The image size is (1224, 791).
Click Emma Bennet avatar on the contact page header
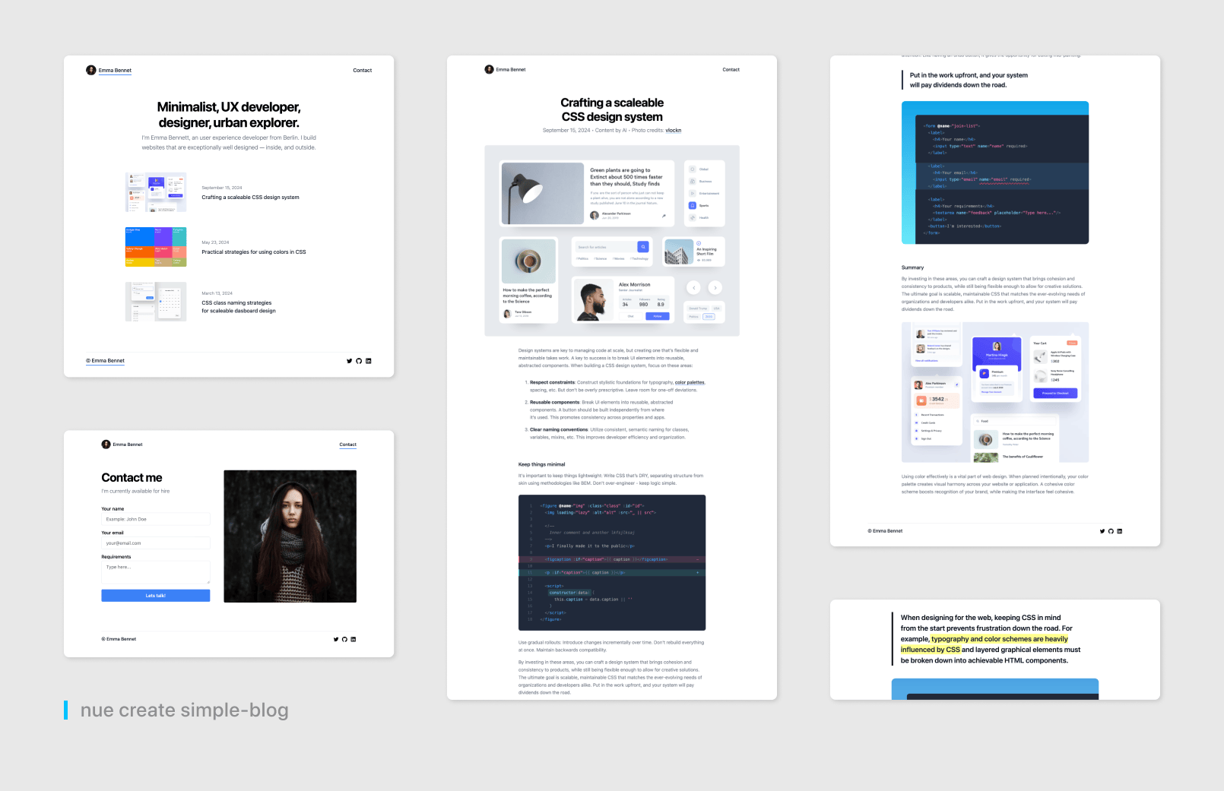[106, 445]
